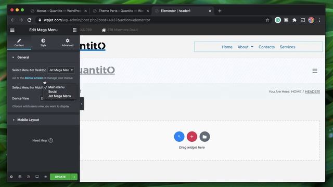
Task: Open the Contacts menu item in header
Action: point(266,47)
